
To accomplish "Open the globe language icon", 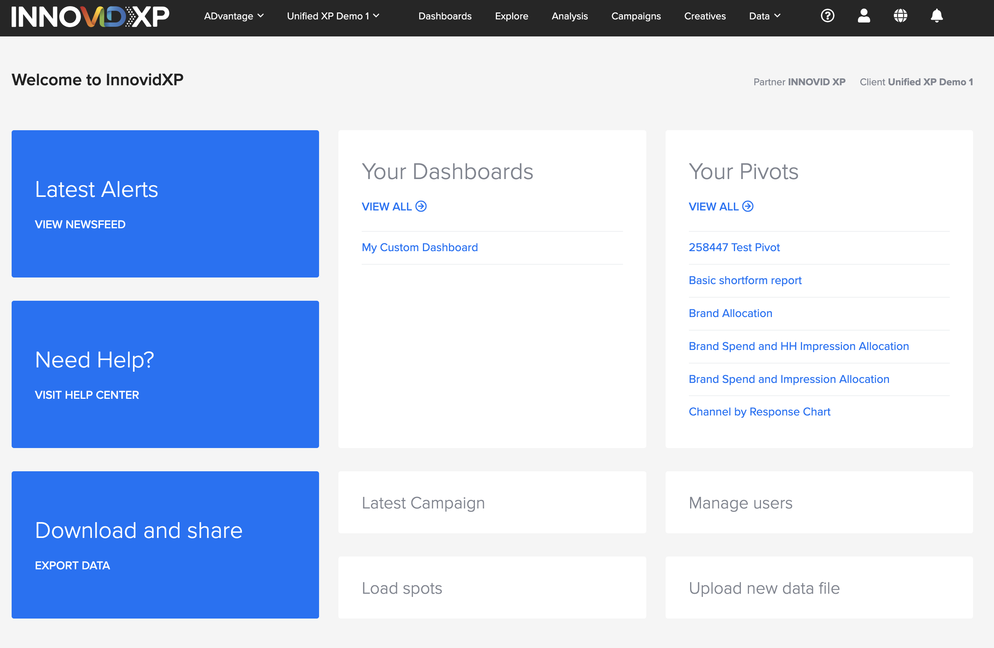I will (901, 16).
